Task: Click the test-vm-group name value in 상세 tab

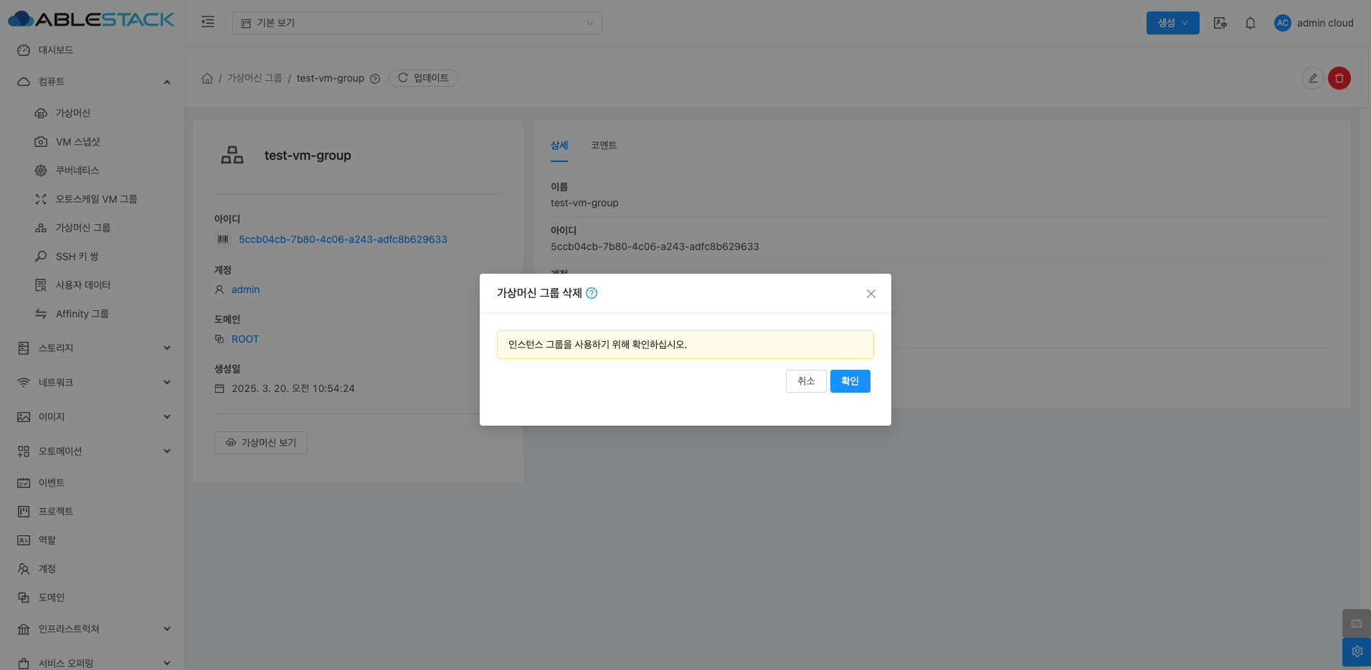Action: pyautogui.click(x=584, y=203)
